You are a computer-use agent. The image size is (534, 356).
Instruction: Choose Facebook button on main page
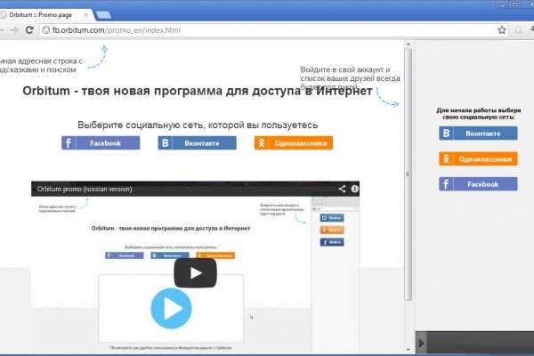pyautogui.click(x=101, y=142)
